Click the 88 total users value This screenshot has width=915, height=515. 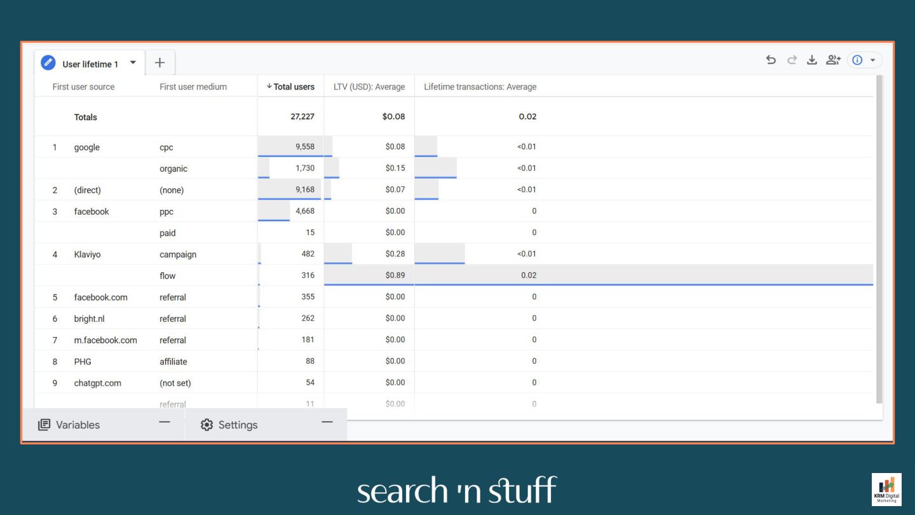point(310,360)
